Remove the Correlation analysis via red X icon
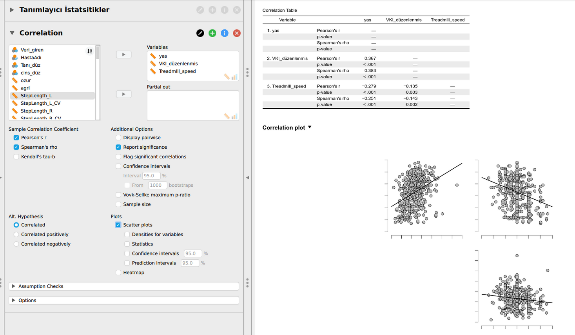 (236, 33)
